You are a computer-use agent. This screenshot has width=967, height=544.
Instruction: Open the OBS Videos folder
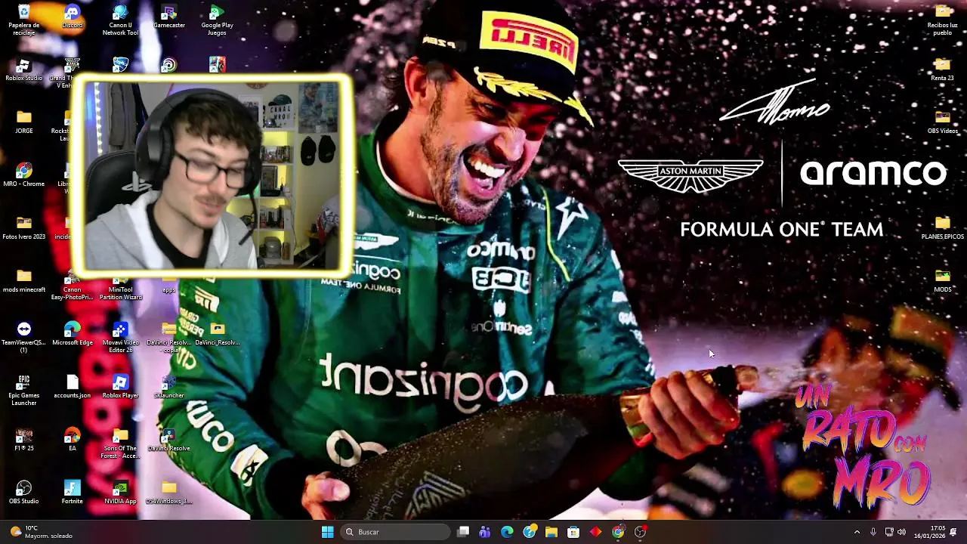942,122
